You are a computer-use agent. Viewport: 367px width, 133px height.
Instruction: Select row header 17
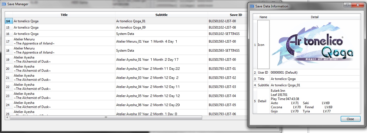click(x=9, y=41)
